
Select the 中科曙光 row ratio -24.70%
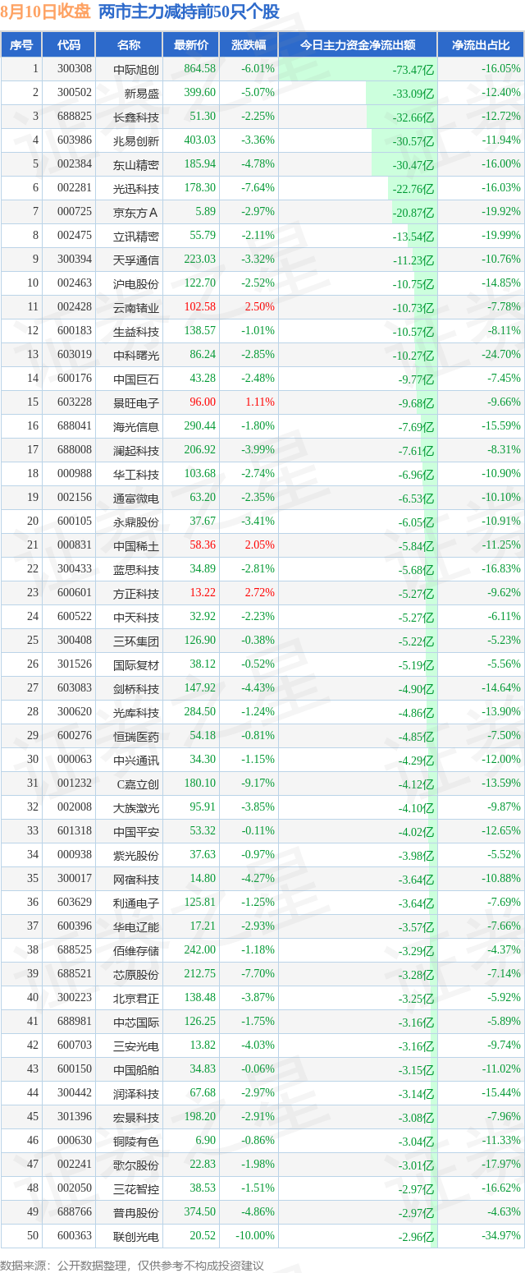(x=501, y=355)
